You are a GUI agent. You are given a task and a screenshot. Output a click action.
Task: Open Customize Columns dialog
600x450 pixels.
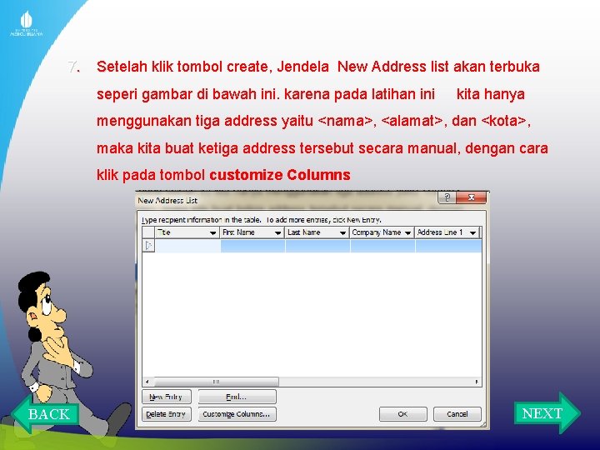[237, 414]
